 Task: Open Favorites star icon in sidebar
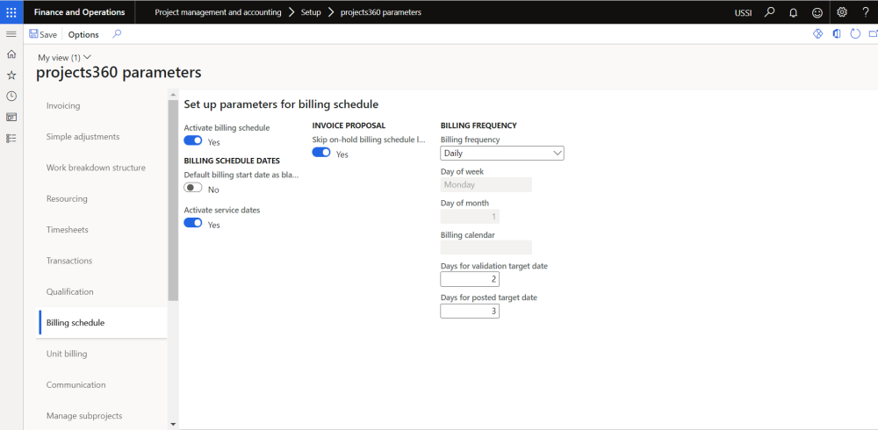[11, 75]
